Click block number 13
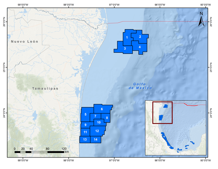 point(85,140)
